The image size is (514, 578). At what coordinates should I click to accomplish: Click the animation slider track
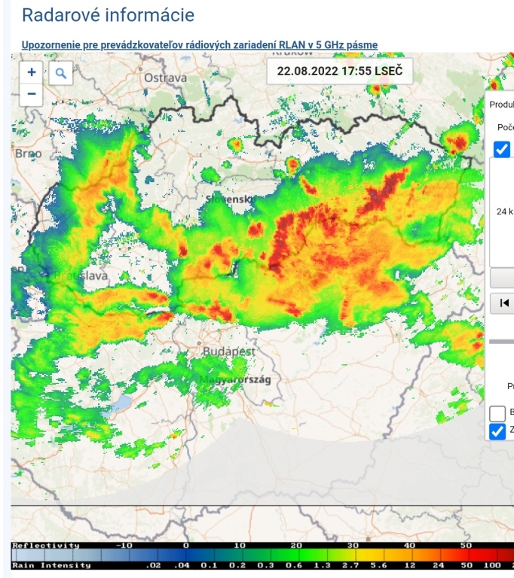pyautogui.click(x=502, y=341)
